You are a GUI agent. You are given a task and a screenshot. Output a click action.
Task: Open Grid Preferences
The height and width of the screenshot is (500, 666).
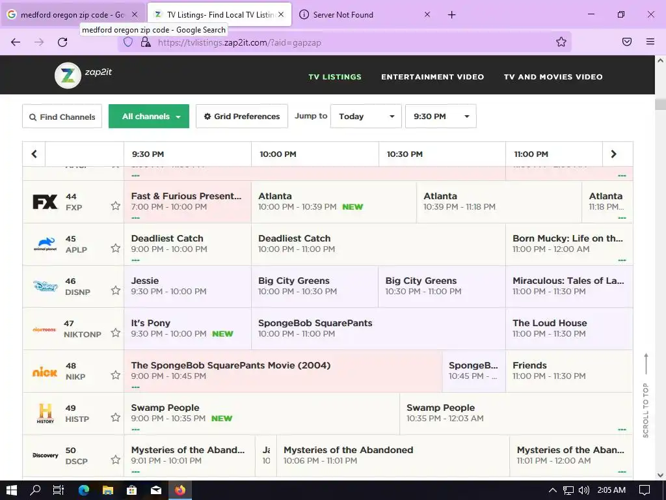(242, 116)
